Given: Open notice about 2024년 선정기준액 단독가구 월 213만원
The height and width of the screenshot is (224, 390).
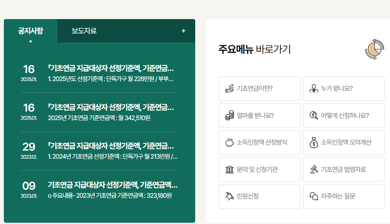Looking at the screenshot, I should (112, 151).
